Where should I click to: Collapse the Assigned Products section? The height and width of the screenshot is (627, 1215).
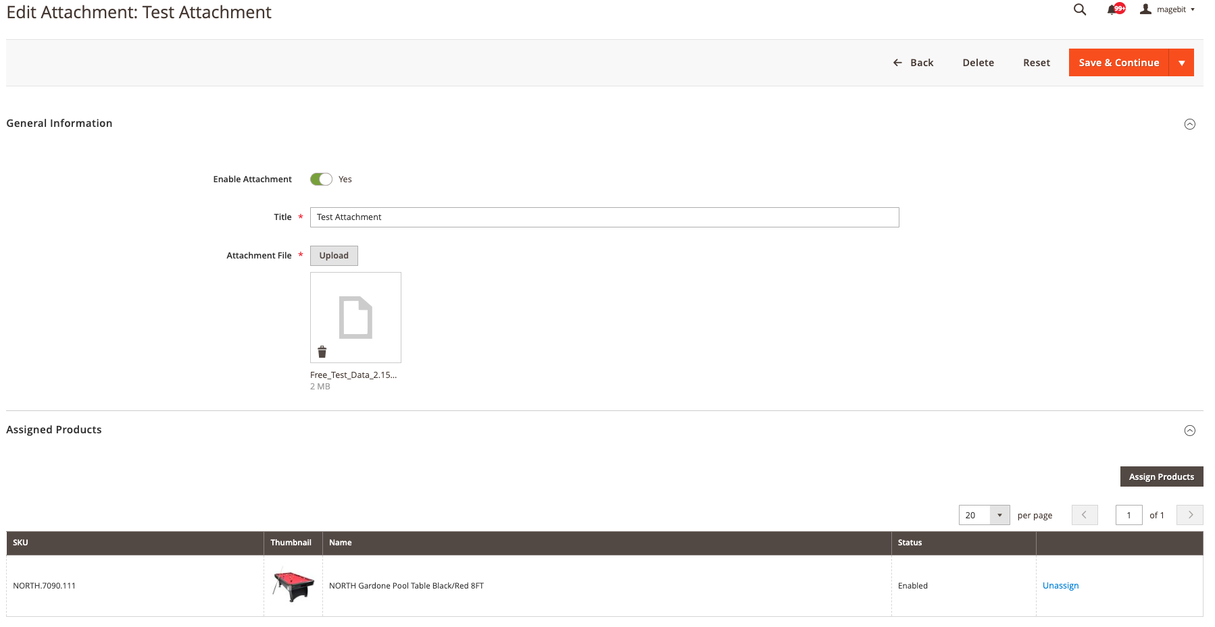pos(1190,430)
